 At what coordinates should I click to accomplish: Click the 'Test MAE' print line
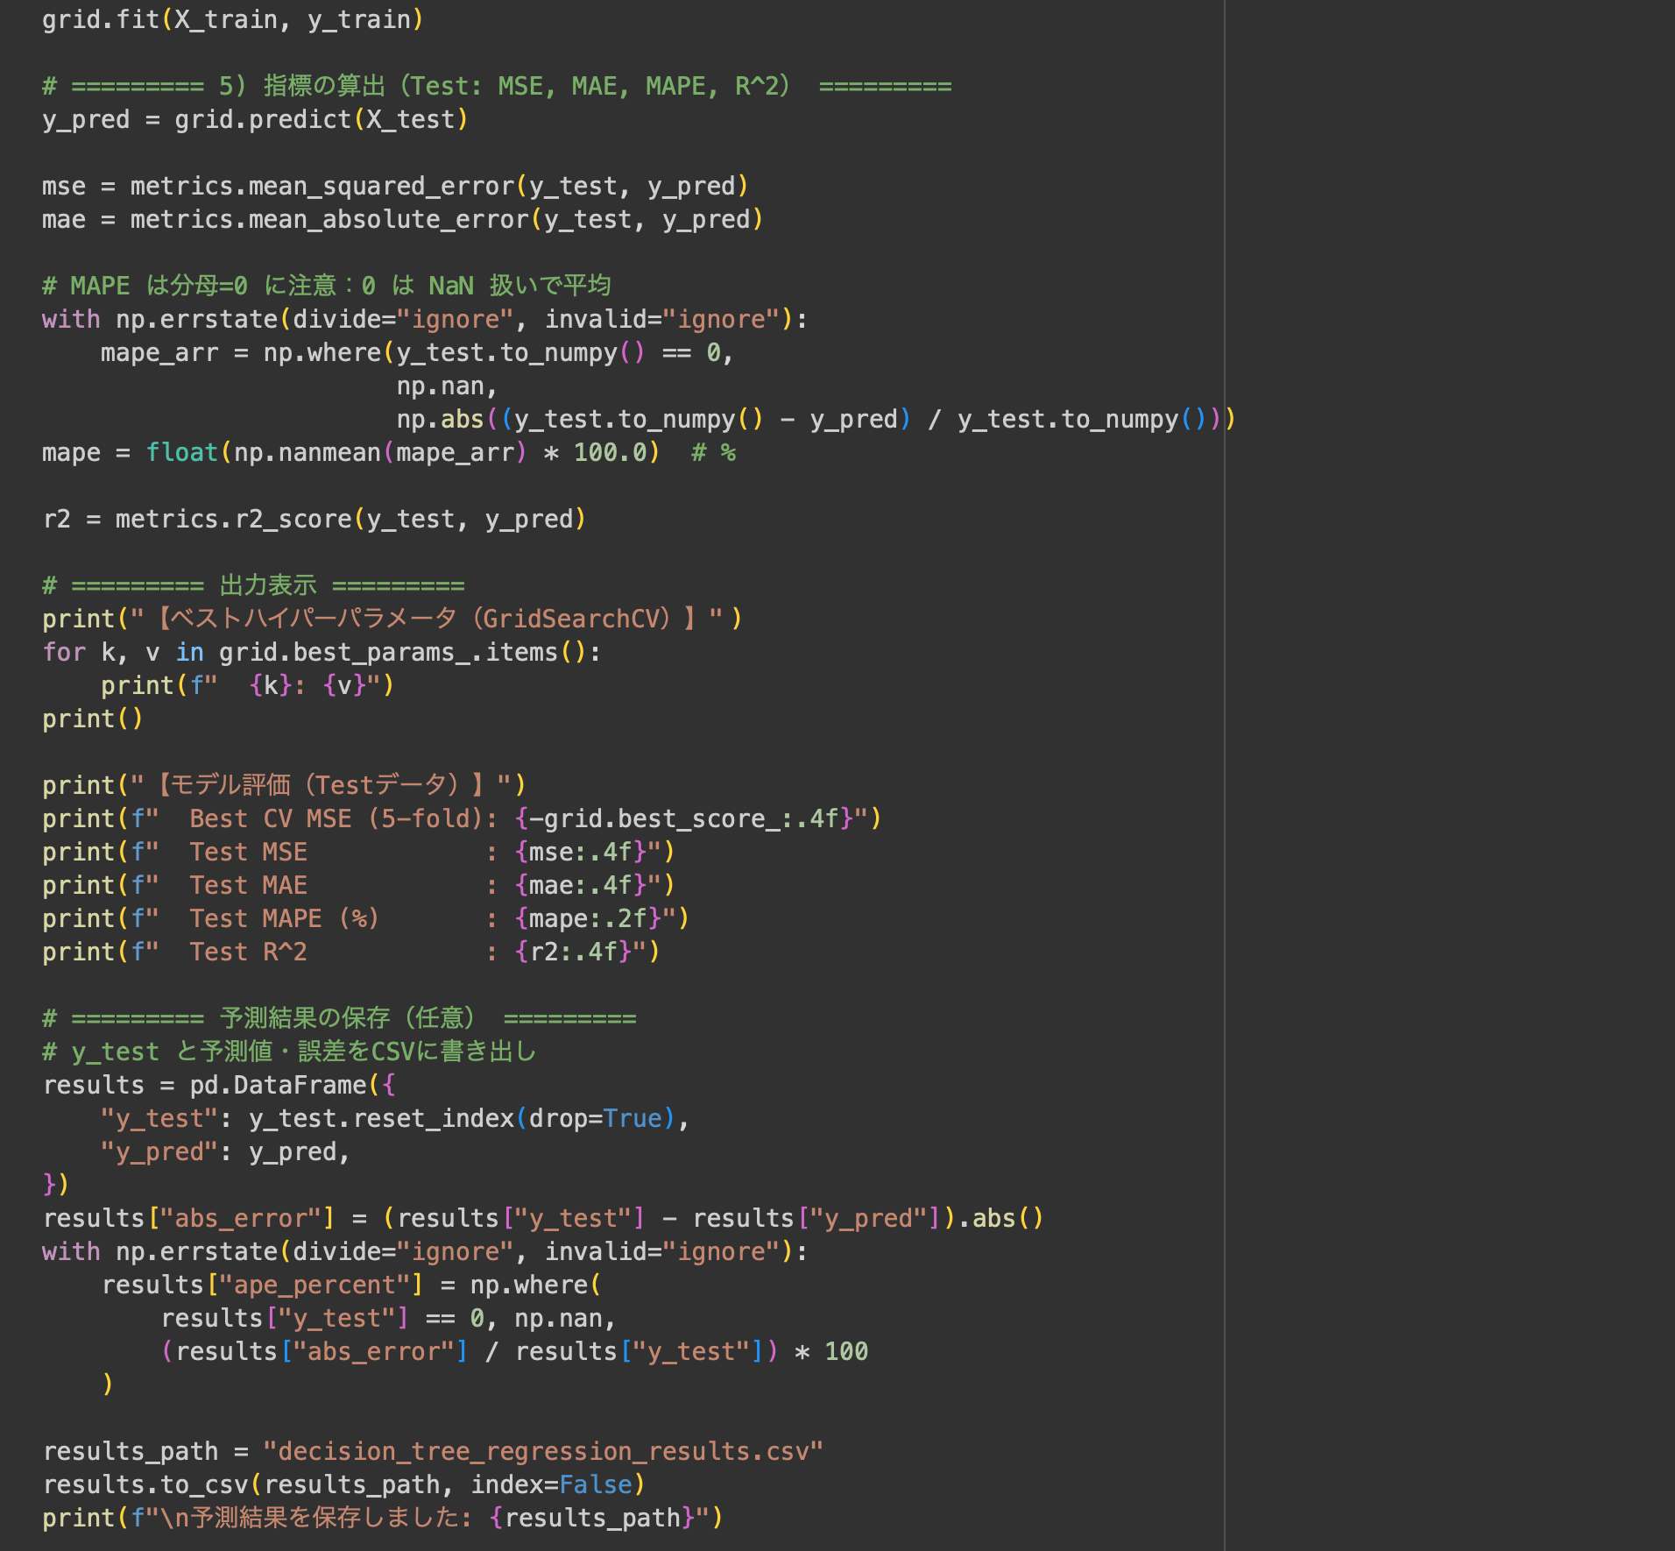[358, 885]
